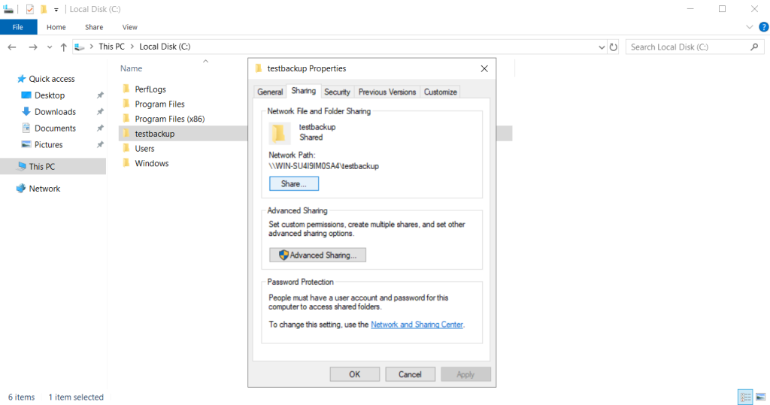This screenshot has height=405, width=770.
Task: Maximize the Explorer window
Action: 723,9
